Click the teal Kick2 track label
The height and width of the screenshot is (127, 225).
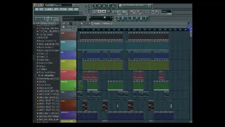coord(68,46)
